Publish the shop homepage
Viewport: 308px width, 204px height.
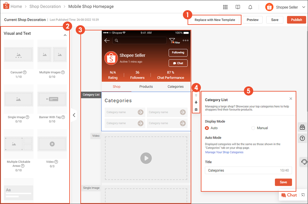pyautogui.click(x=296, y=19)
